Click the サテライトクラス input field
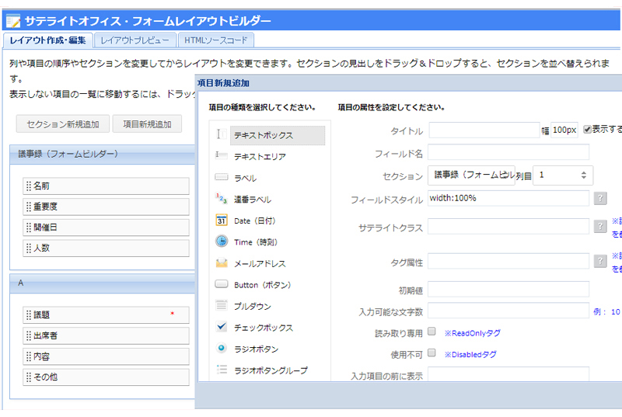This screenshot has height=417, width=622. pyautogui.click(x=508, y=227)
